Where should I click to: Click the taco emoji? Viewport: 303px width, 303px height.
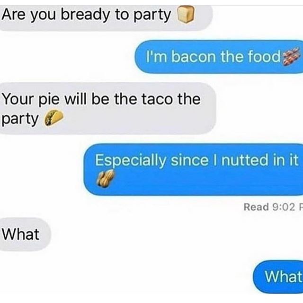[54, 118]
